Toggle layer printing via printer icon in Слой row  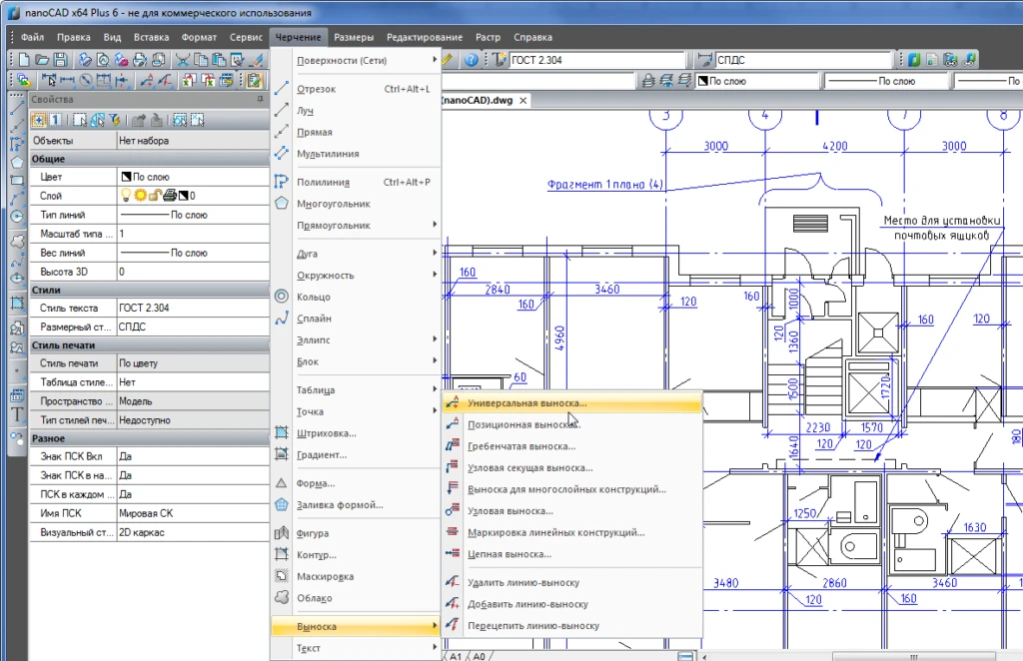click(x=170, y=195)
